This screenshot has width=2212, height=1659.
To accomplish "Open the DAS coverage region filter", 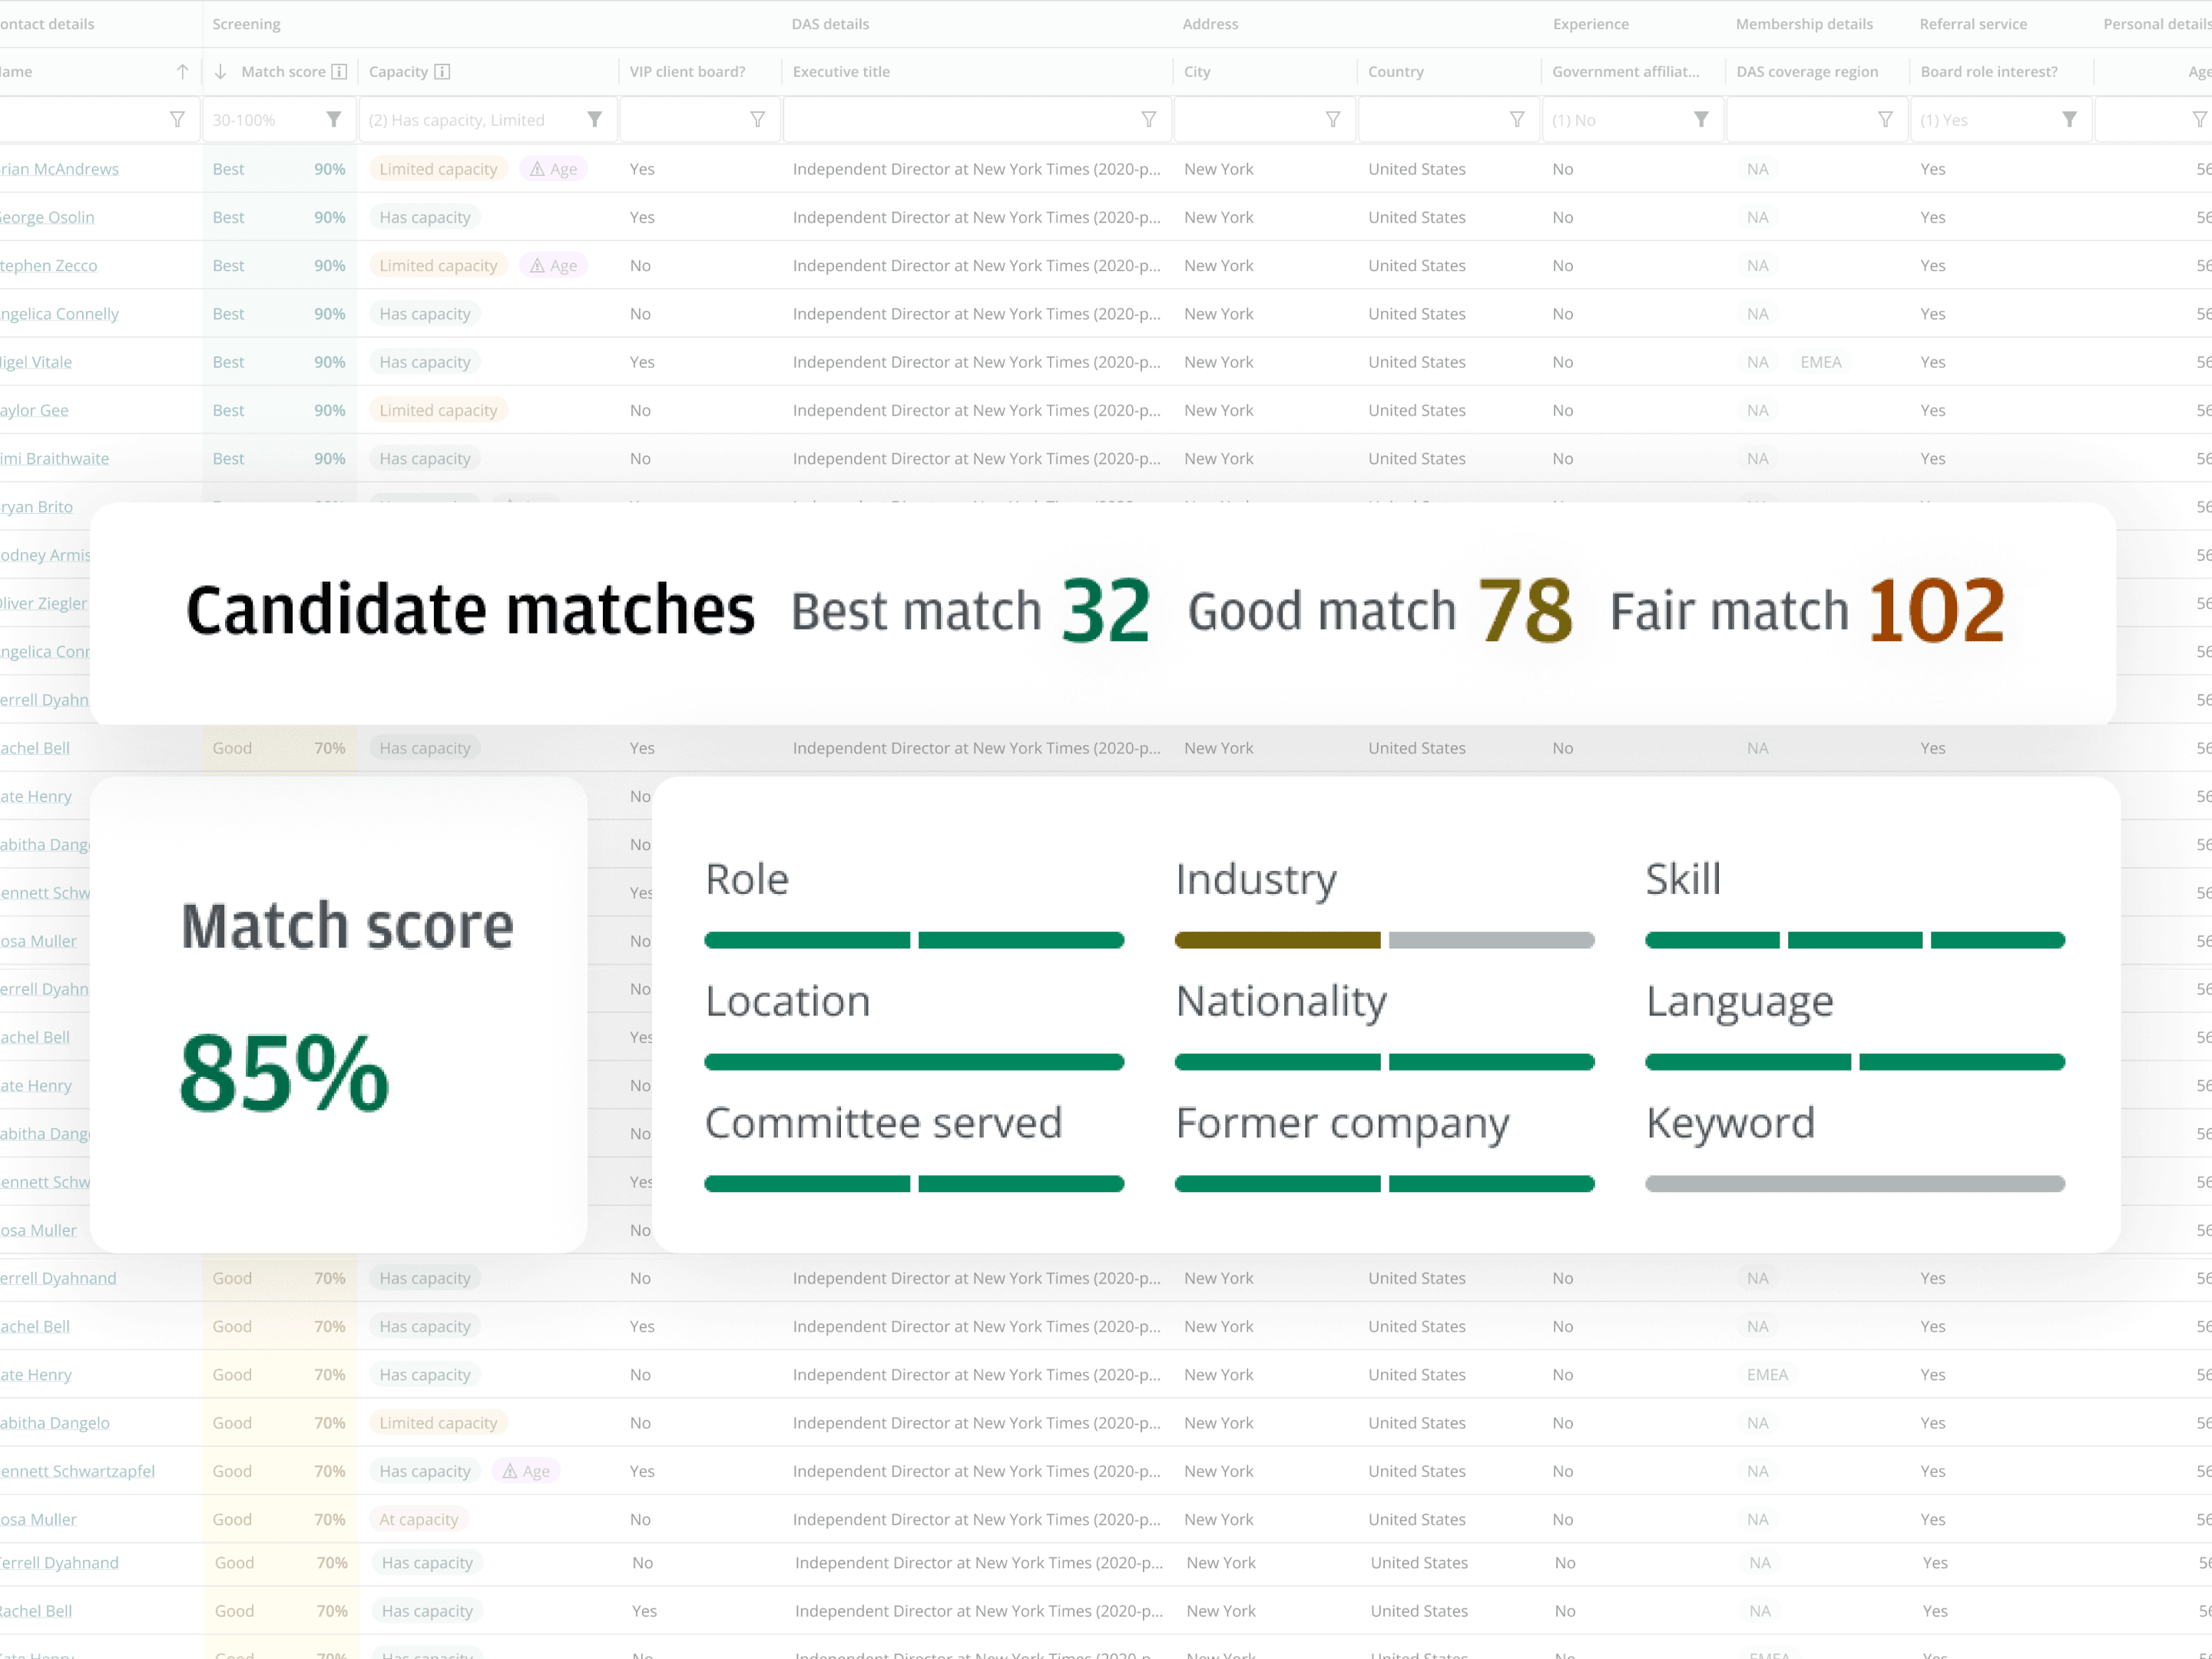I will 1816,120.
